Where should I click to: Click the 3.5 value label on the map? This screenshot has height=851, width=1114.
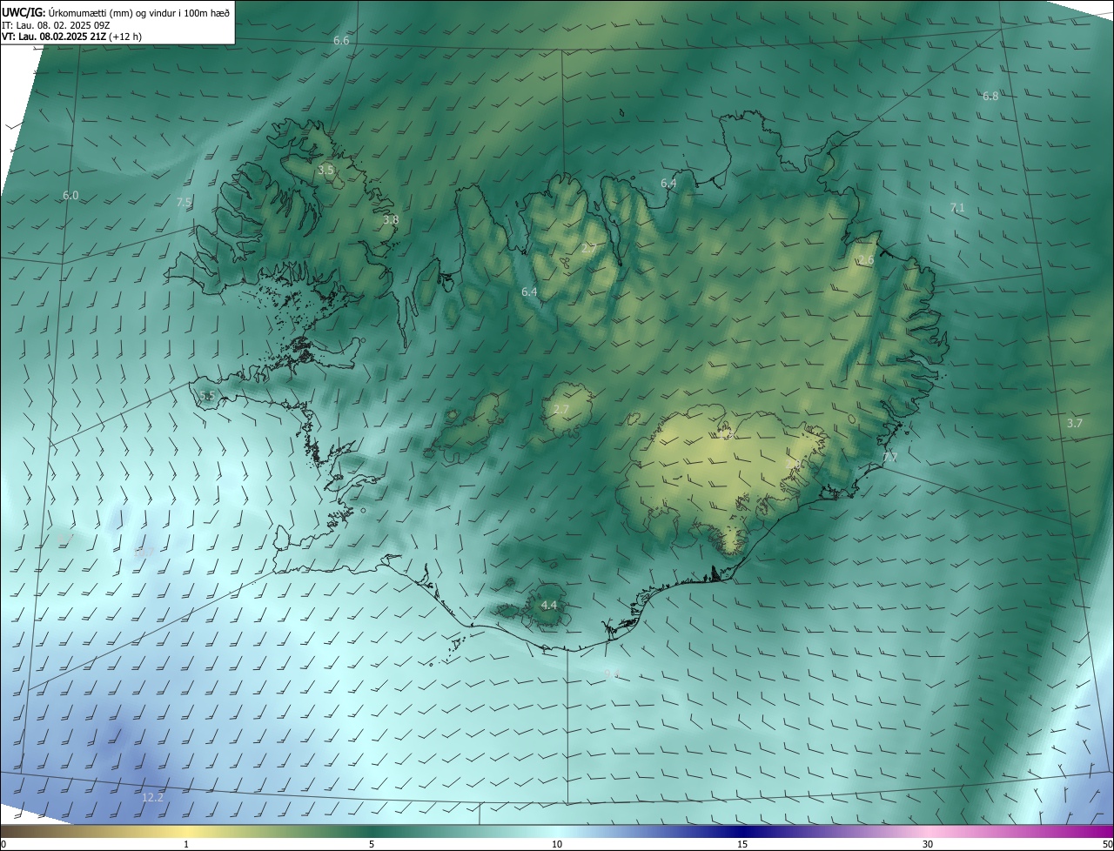tap(325, 171)
